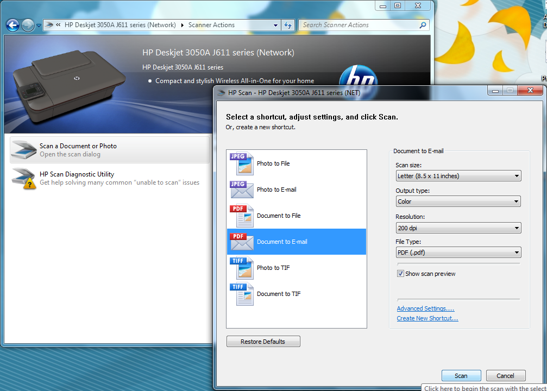Click the Document to E-mail PDF icon
547x391 pixels.
tap(242, 242)
